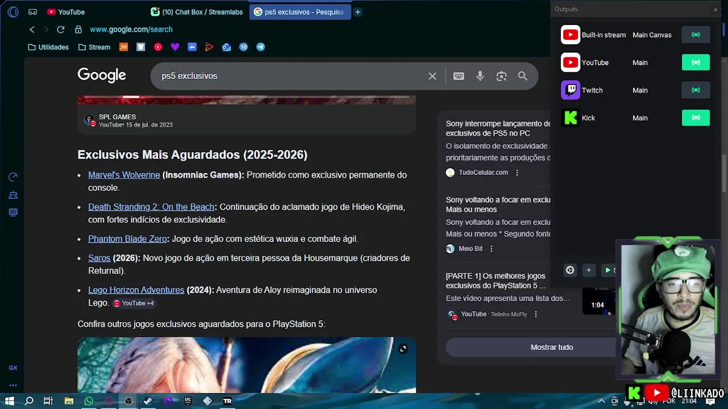Open Marvel's Wolverine link
Image resolution: width=728 pixels, height=409 pixels.
[x=124, y=175]
